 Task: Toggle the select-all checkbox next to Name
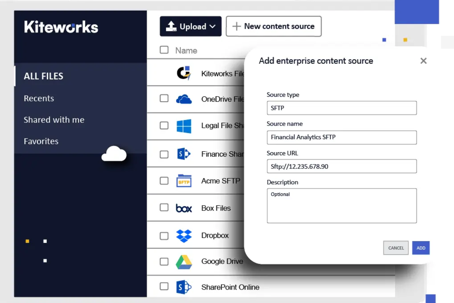tap(164, 50)
